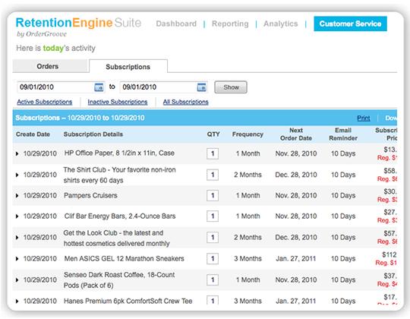Edit QTY box for Clif Bar Energy Bars
The height and width of the screenshot is (319, 410).
pyautogui.click(x=213, y=216)
